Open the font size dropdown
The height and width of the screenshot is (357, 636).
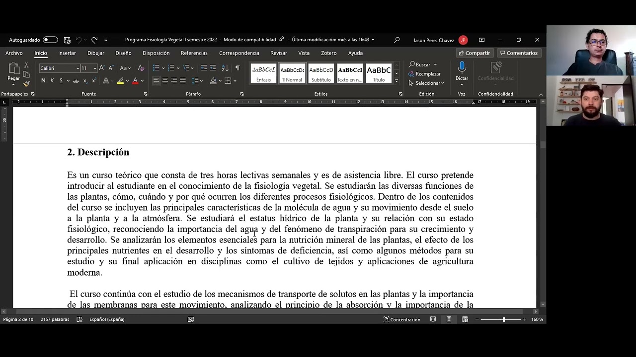pos(94,68)
